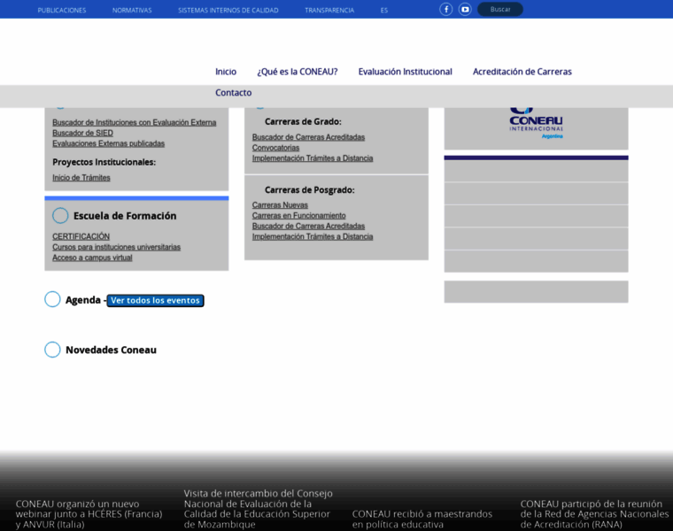
Task: Click the CONEAU Internacional logo
Action: tap(536, 123)
